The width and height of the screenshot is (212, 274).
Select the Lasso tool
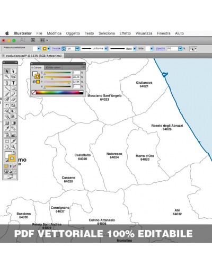[13, 76]
